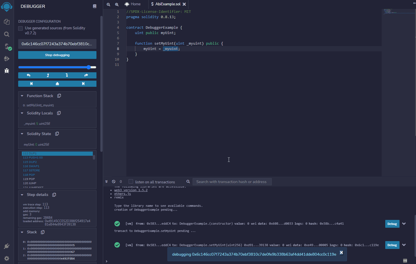
Task: Click the terminal search magnifier icon
Action: (x=188, y=182)
